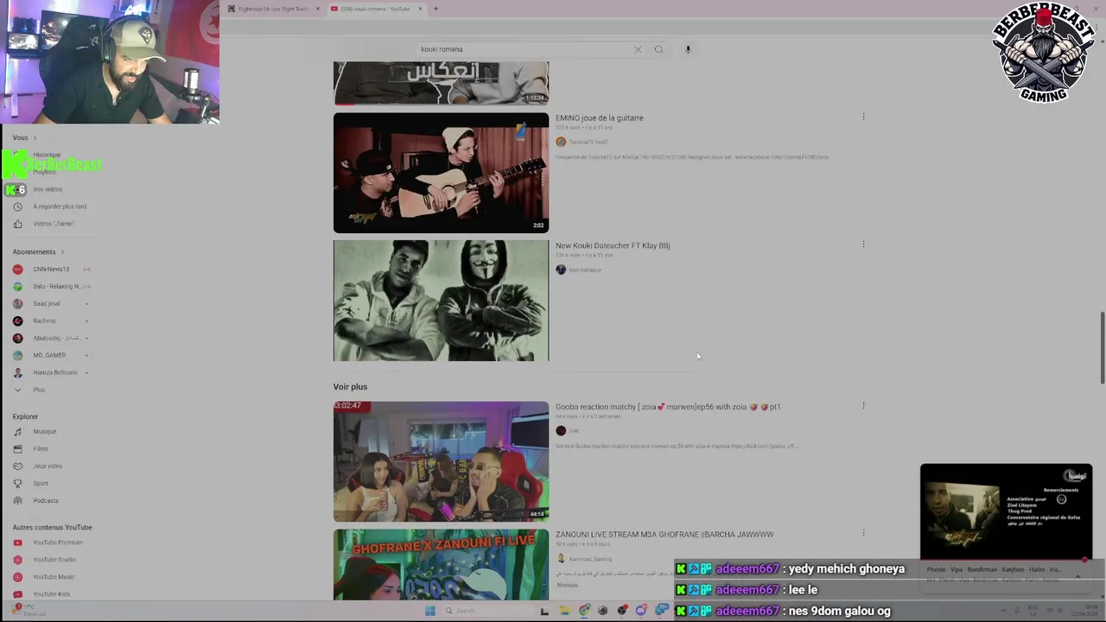Open CNN-News18 subscription channel

point(51,270)
